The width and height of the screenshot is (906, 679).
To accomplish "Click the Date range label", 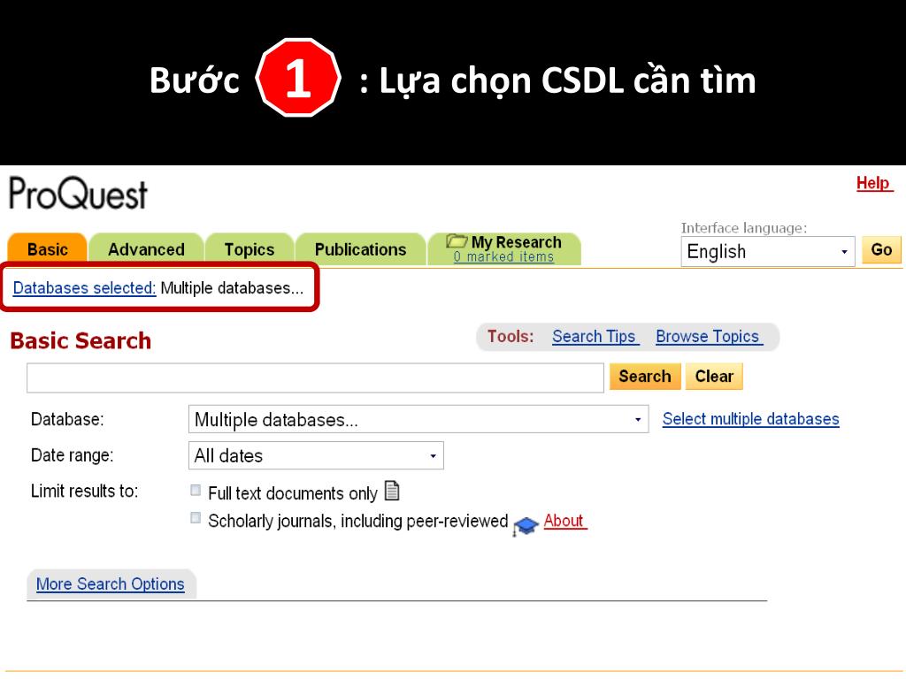I will pyautogui.click(x=73, y=455).
